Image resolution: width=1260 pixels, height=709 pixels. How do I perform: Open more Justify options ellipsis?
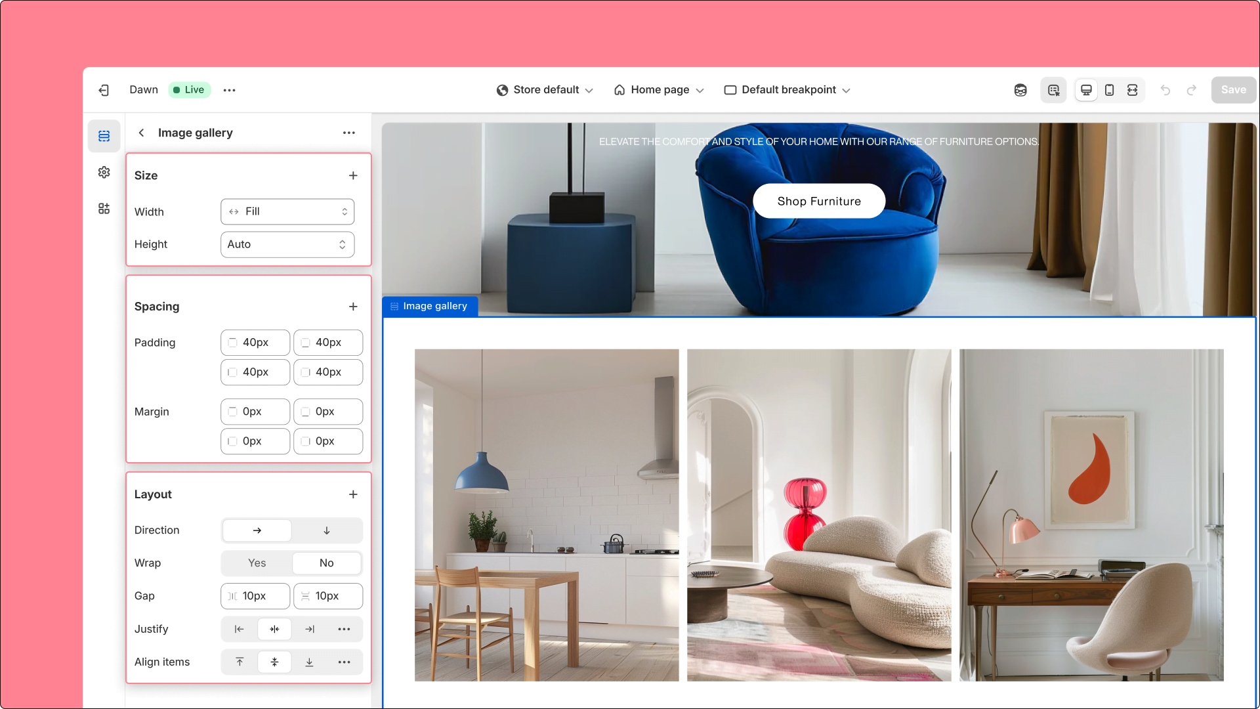click(344, 629)
